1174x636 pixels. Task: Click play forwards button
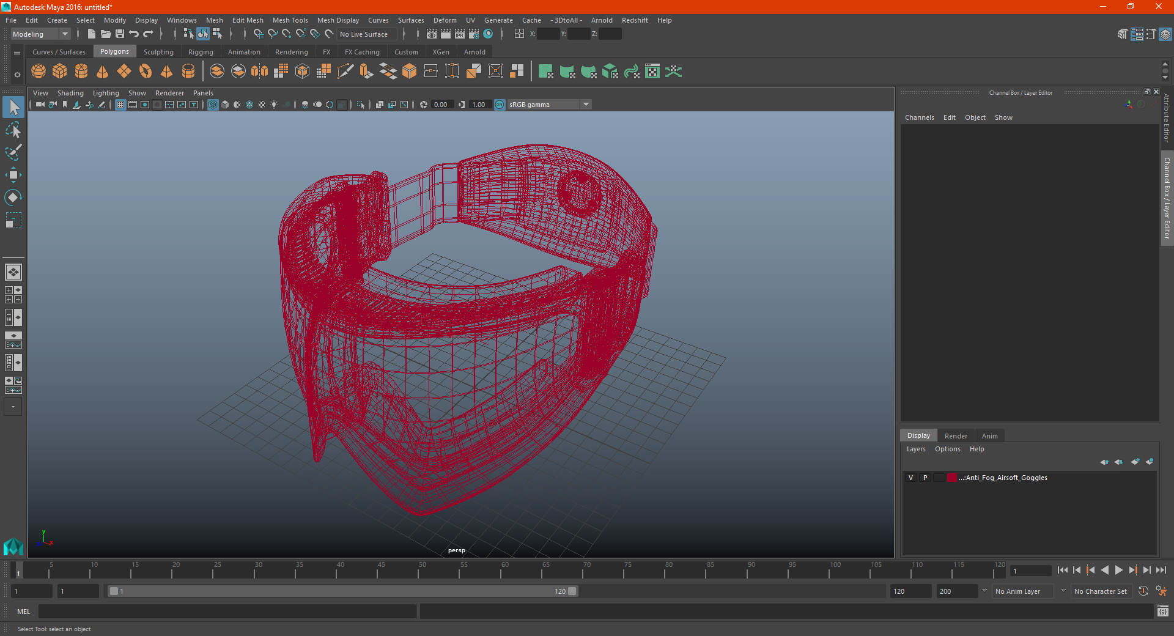pyautogui.click(x=1118, y=570)
